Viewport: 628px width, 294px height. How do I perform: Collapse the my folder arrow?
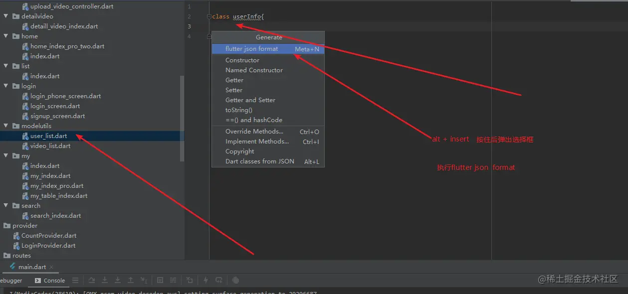click(x=6, y=156)
